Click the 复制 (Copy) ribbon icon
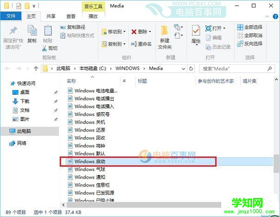Screen dimensions: 280x217 pyautogui.click(x=32, y=30)
